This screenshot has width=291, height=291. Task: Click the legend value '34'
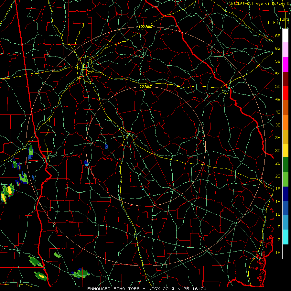[278, 138]
